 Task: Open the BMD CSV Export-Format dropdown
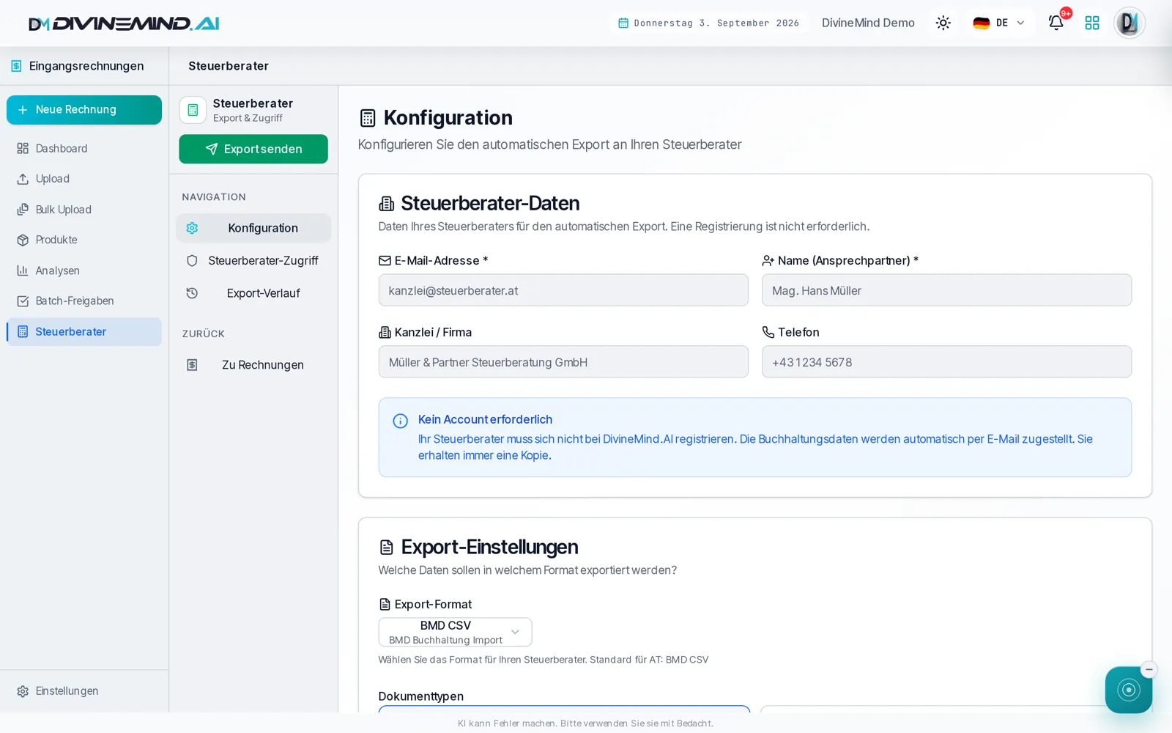(455, 632)
